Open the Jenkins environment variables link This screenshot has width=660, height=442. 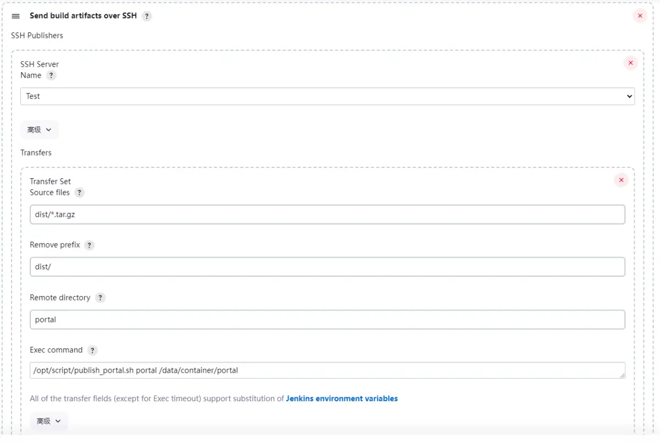coord(342,399)
